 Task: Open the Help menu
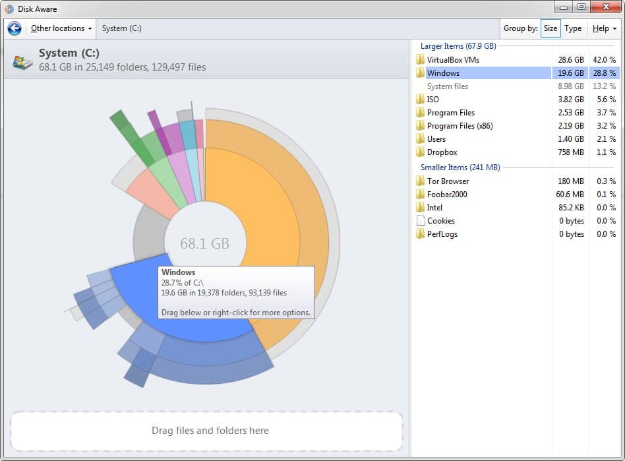click(605, 28)
